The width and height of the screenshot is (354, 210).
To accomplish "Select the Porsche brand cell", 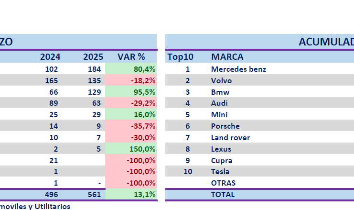I will coord(225,126).
